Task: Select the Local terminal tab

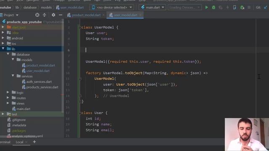Action: (x=20, y=142)
